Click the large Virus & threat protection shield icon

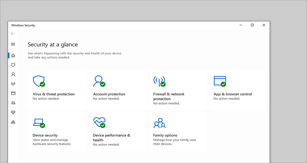pos(39,81)
